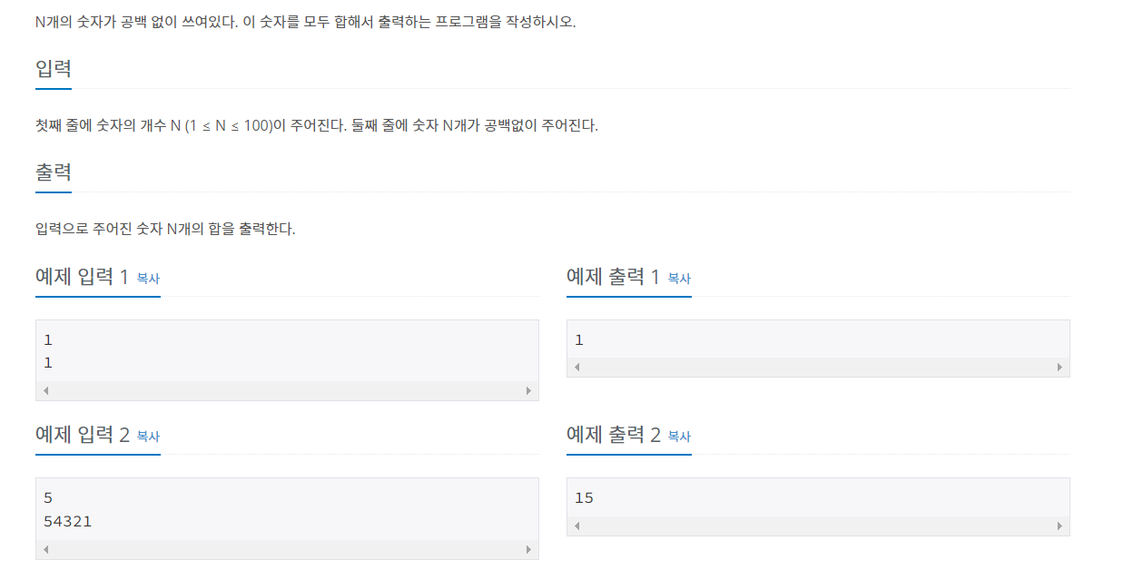
Task: Copy sample input 2 using the 복사 link
Action: coord(148,437)
